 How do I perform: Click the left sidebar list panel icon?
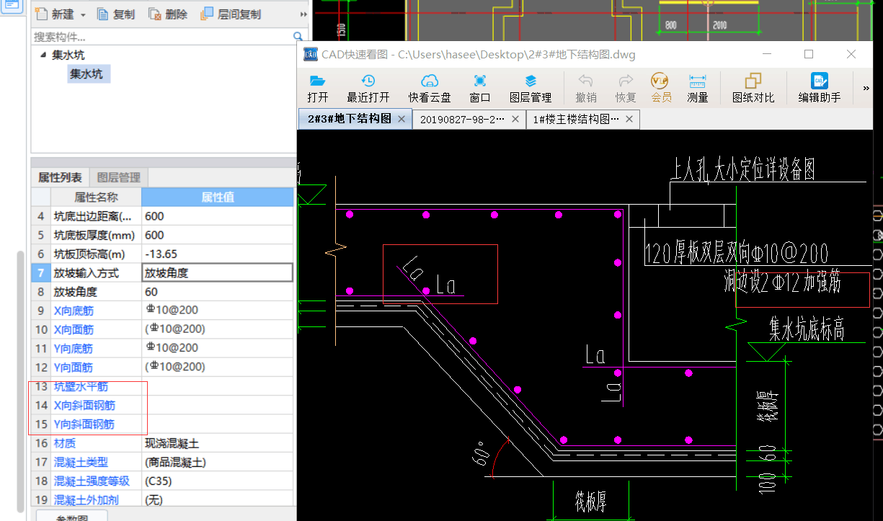tap(12, 5)
